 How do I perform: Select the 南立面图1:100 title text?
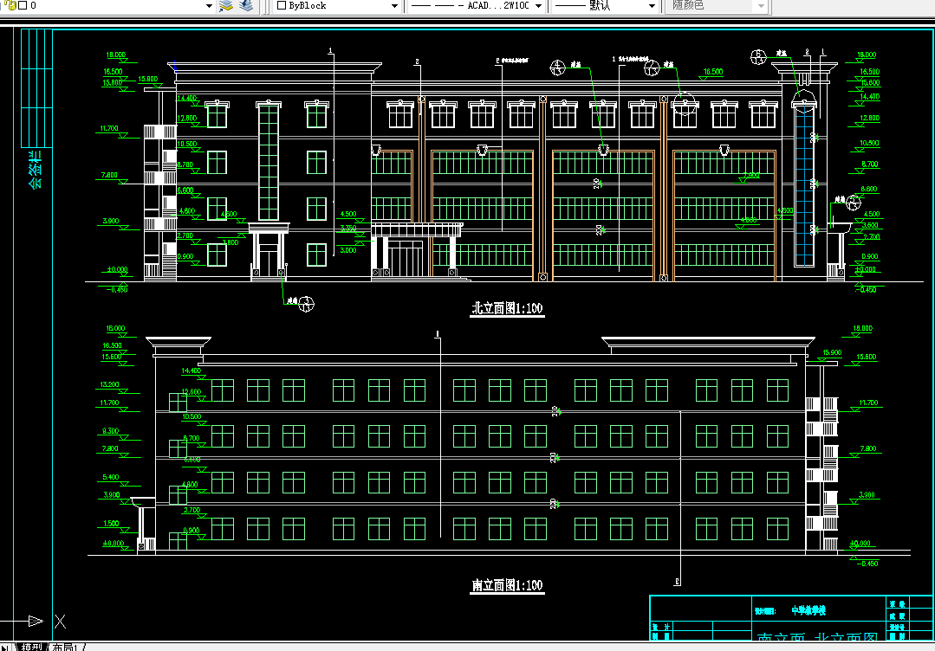(507, 585)
